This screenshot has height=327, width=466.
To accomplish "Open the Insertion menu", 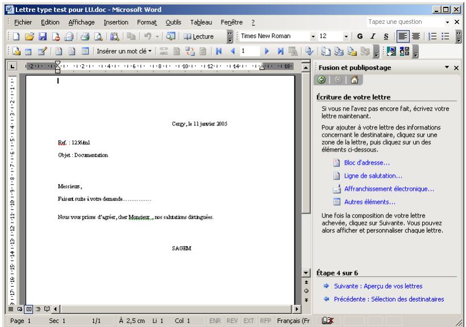I will pyautogui.click(x=115, y=22).
